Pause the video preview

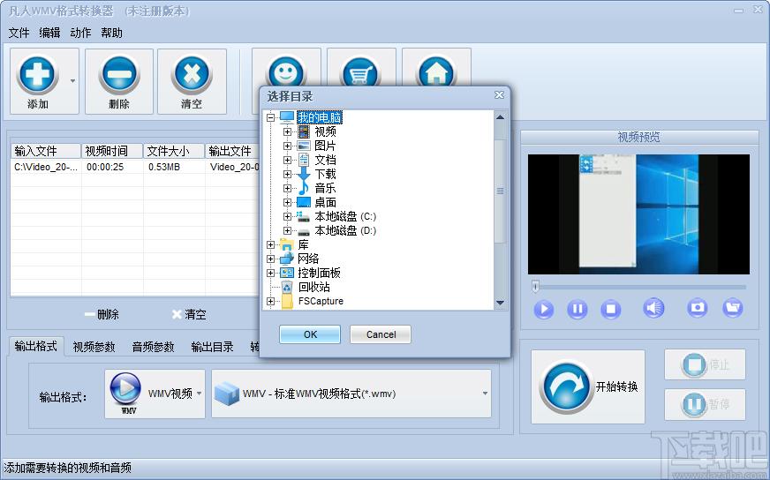click(x=577, y=309)
